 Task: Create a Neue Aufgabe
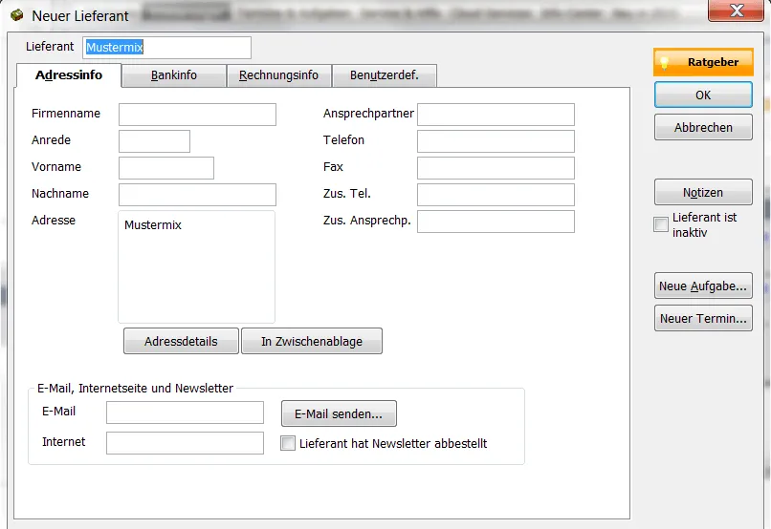coord(703,286)
